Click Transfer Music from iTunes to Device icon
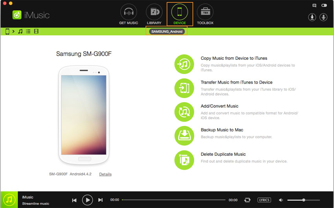The height and width of the screenshot is (208, 334). point(184,88)
